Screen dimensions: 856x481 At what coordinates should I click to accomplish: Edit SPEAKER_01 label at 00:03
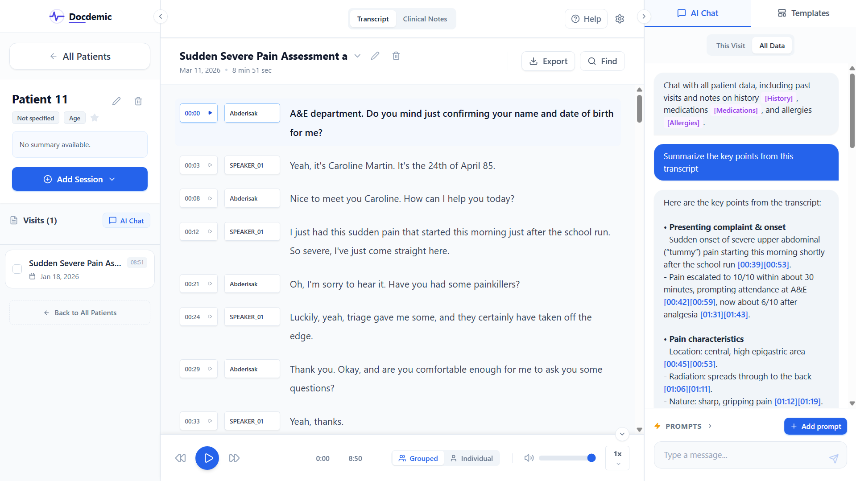(x=252, y=165)
